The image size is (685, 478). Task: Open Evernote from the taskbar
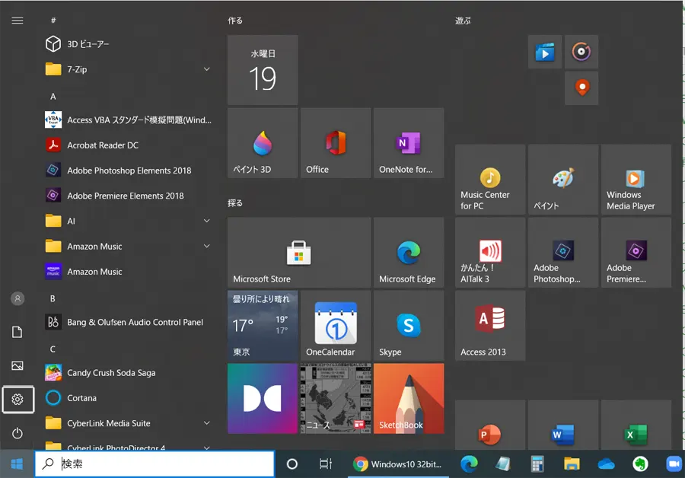click(640, 464)
